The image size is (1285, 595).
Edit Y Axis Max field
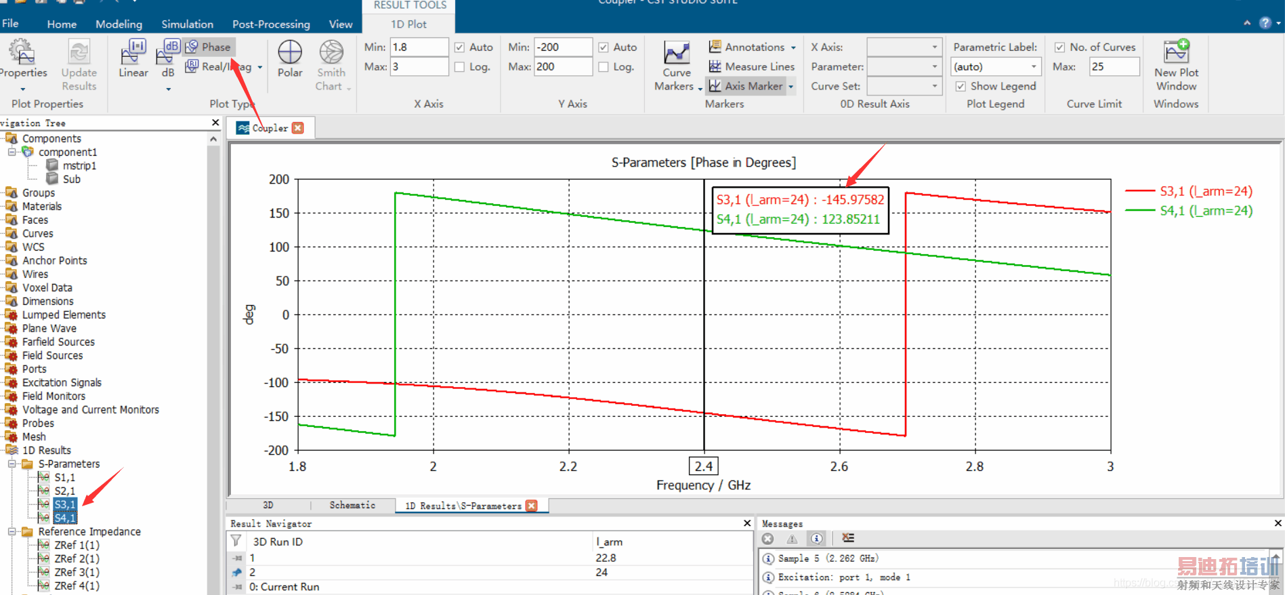tap(563, 66)
